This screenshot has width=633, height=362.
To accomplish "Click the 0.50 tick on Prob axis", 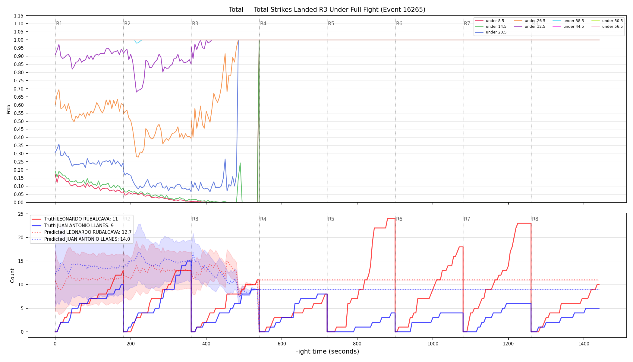I will [19, 121].
